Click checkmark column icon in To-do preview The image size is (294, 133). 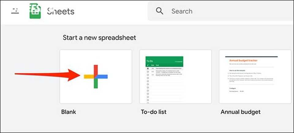coord(148,65)
